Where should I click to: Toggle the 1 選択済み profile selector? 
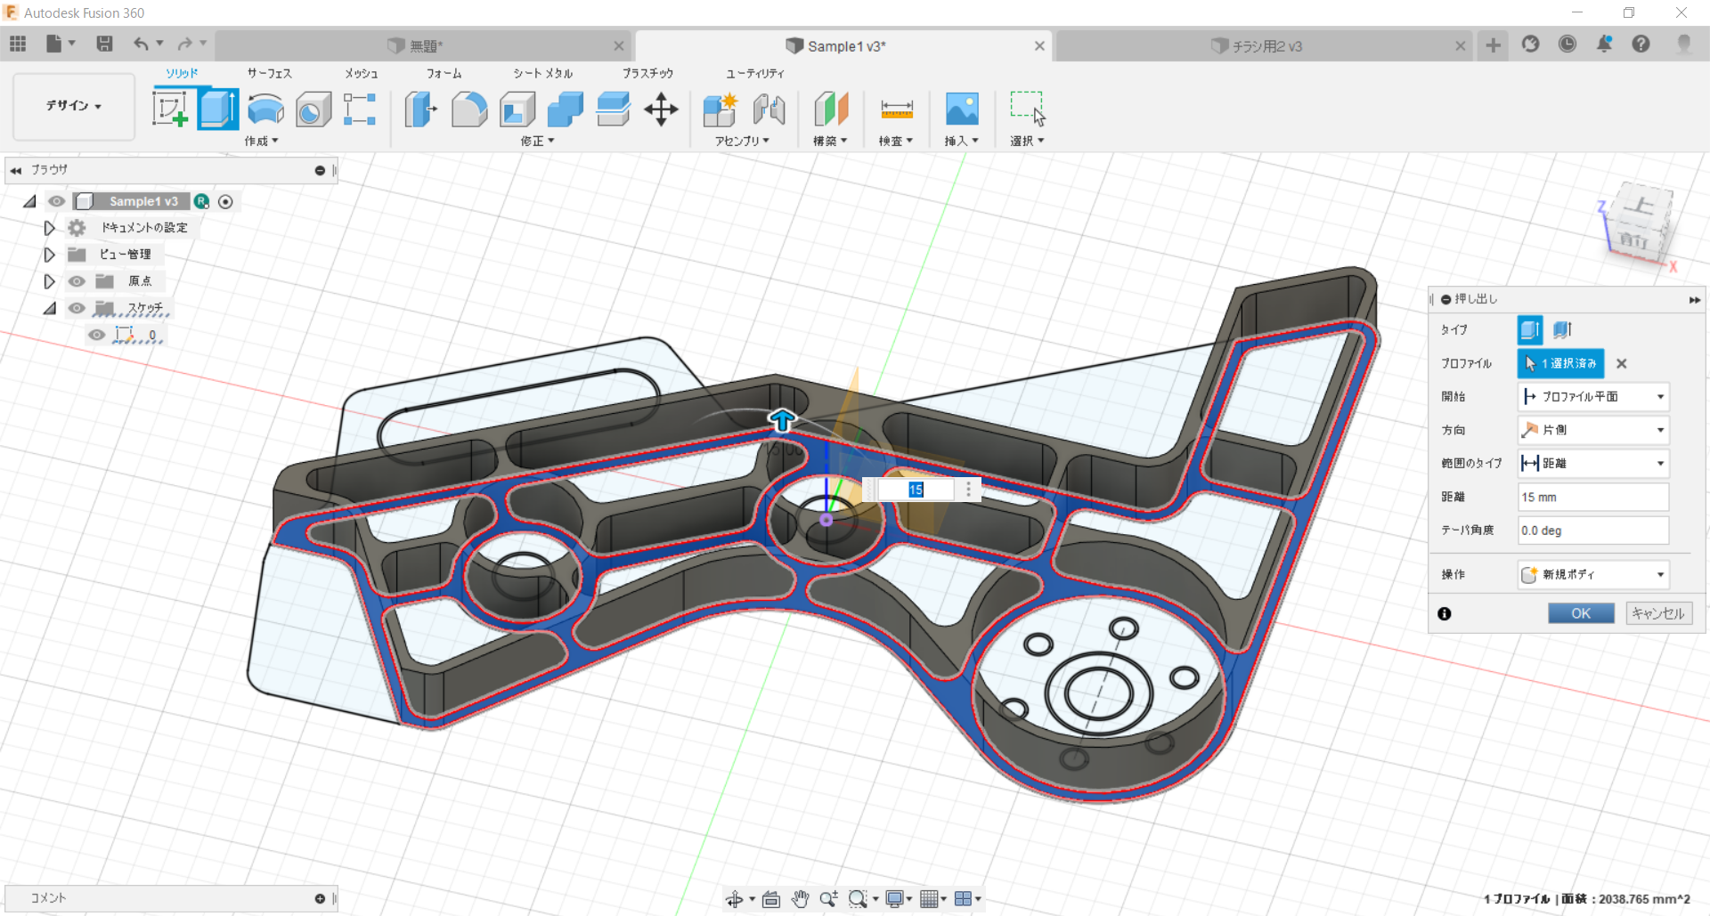[1560, 363]
